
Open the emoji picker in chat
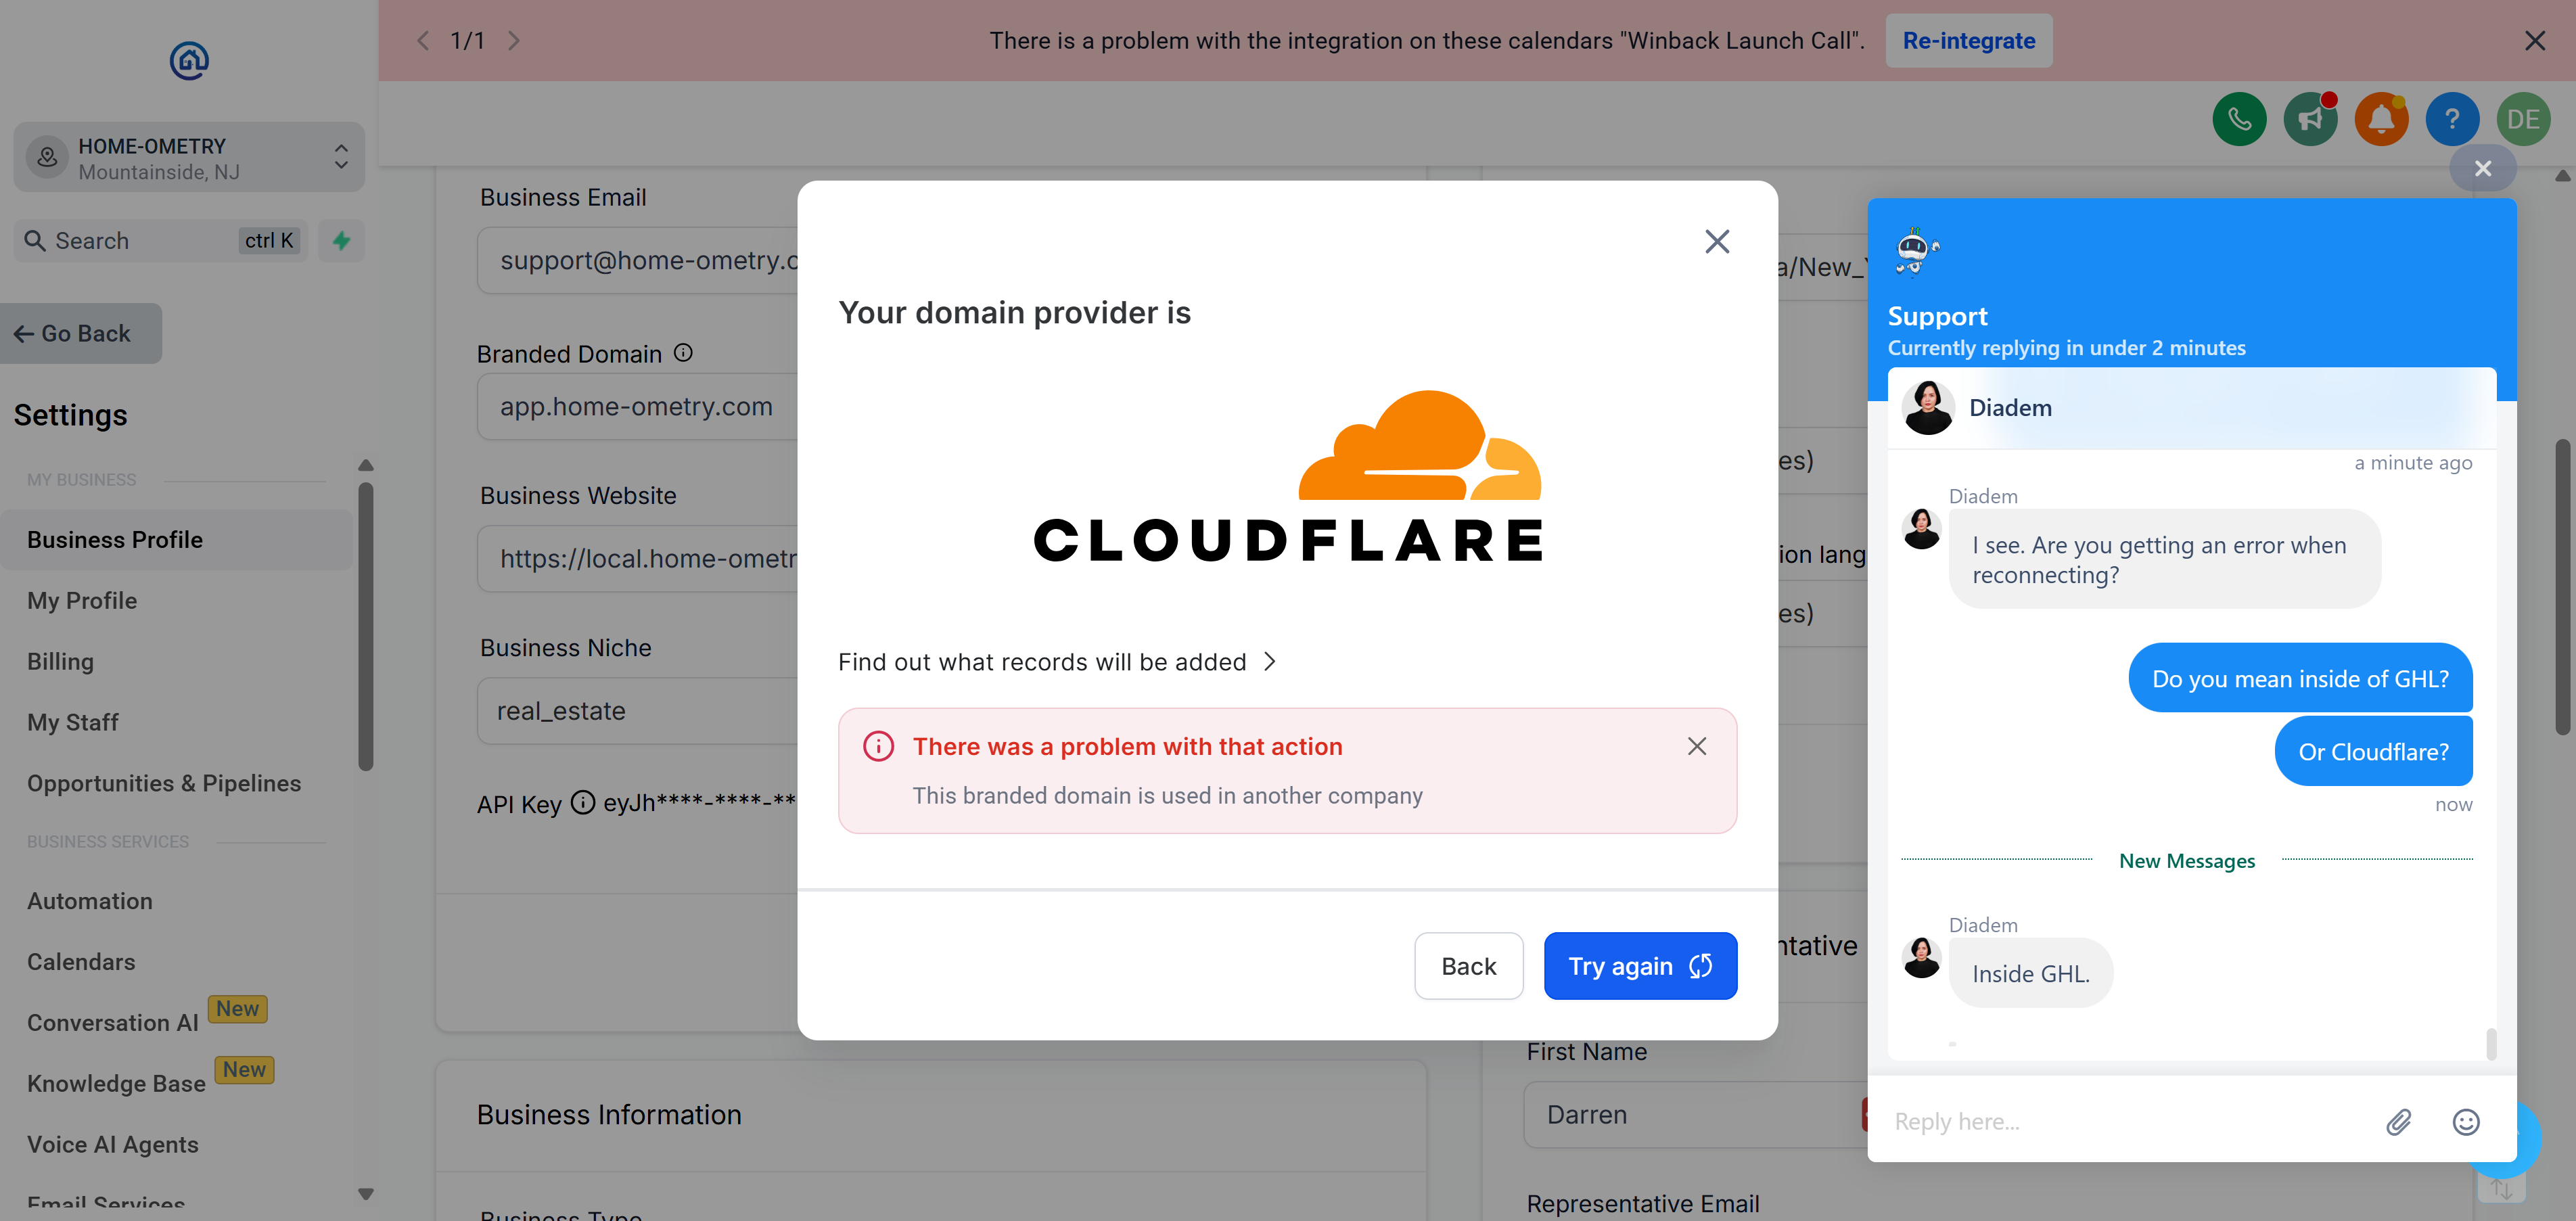click(x=2465, y=1122)
